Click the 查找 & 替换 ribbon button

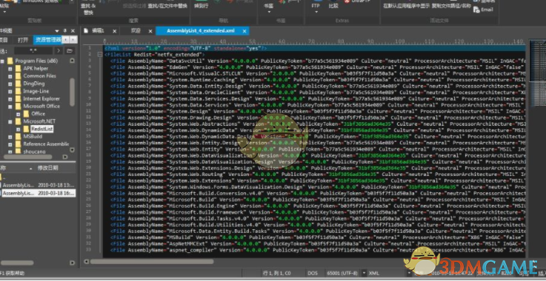tap(87, 9)
